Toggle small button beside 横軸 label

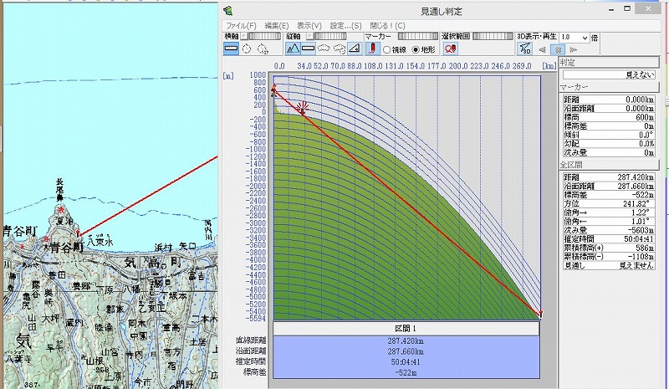pos(244,36)
